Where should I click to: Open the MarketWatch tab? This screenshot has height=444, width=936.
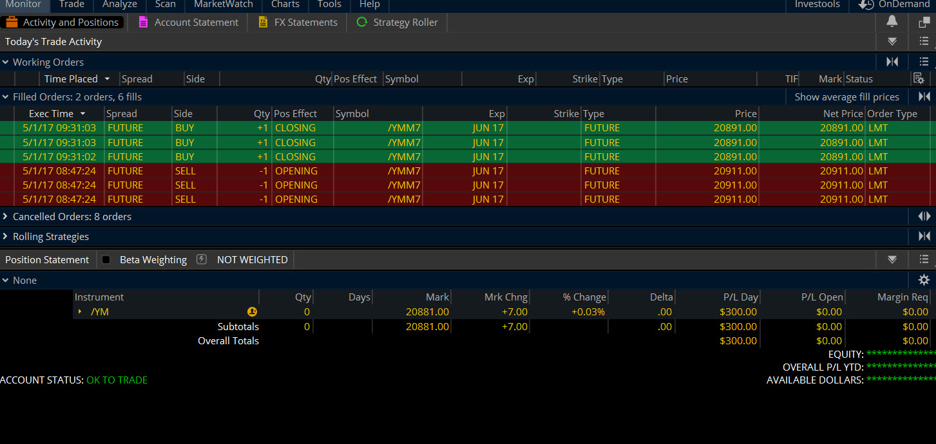coord(224,5)
